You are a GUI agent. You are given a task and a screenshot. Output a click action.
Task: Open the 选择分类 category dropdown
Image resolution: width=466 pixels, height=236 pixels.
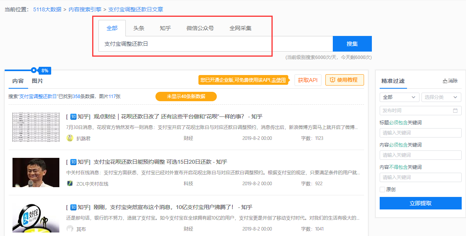click(441, 97)
